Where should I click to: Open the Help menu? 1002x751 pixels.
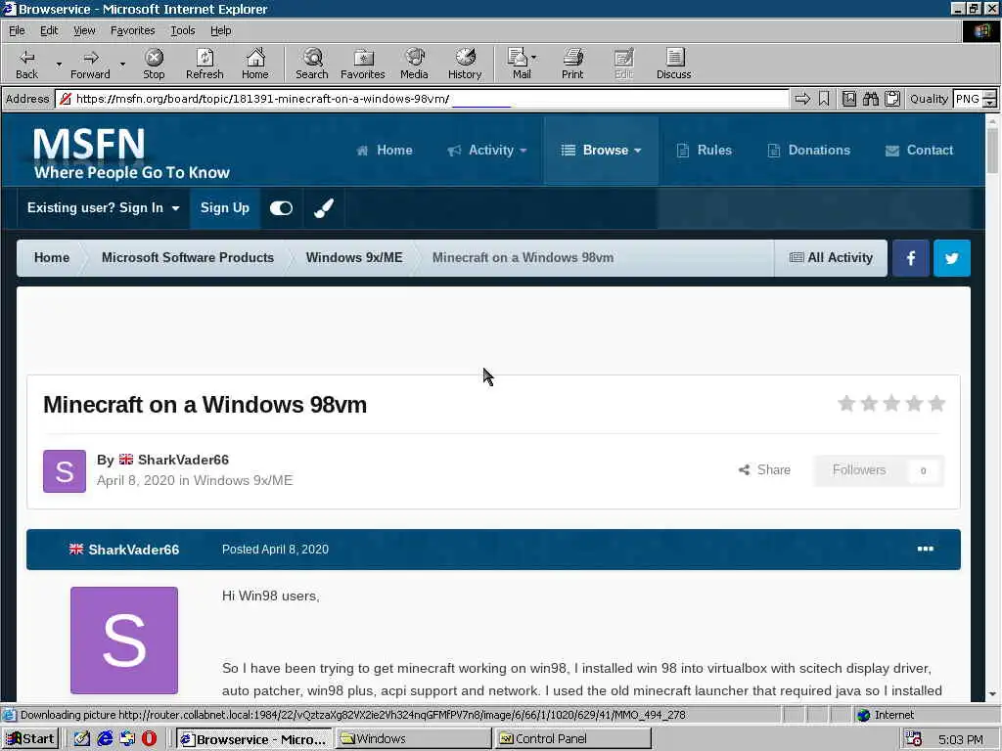220,30
